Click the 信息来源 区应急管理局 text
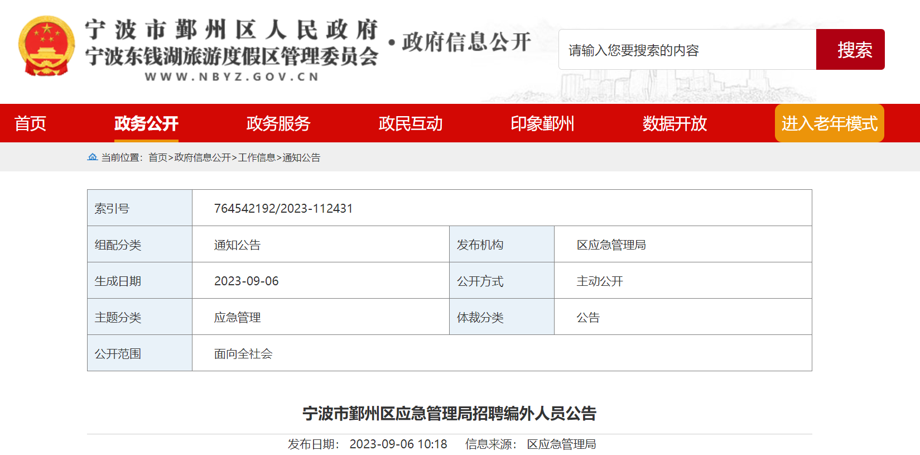 pyautogui.click(x=531, y=444)
